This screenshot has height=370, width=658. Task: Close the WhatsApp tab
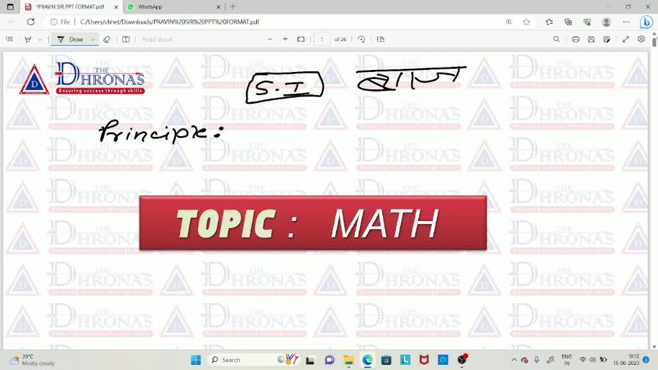(218, 6)
